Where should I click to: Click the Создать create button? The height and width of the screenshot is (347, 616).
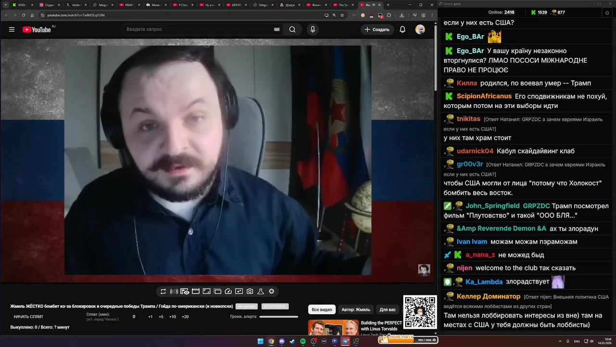point(377,29)
